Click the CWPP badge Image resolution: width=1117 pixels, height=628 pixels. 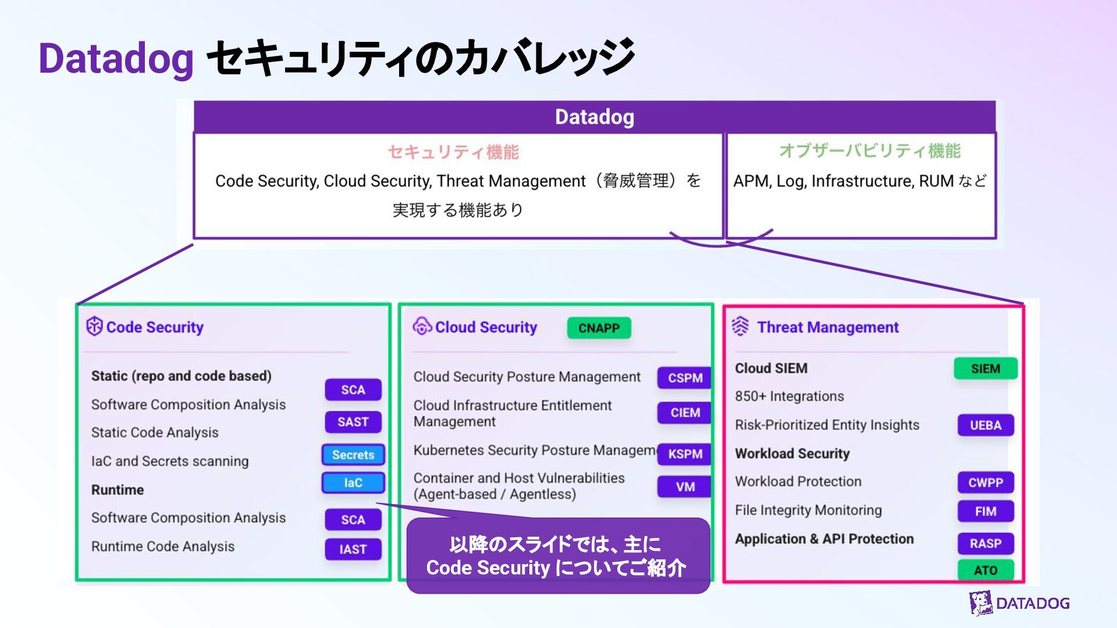point(985,483)
